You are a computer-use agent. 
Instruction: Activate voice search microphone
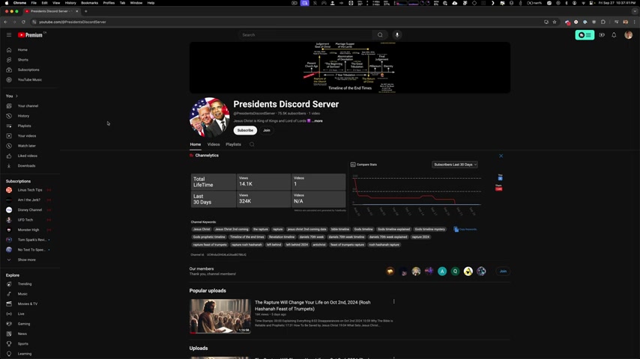[397, 35]
